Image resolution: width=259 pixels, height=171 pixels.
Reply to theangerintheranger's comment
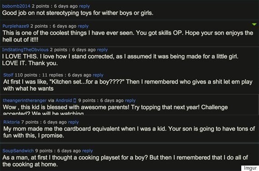pyautogui.click(x=130, y=100)
